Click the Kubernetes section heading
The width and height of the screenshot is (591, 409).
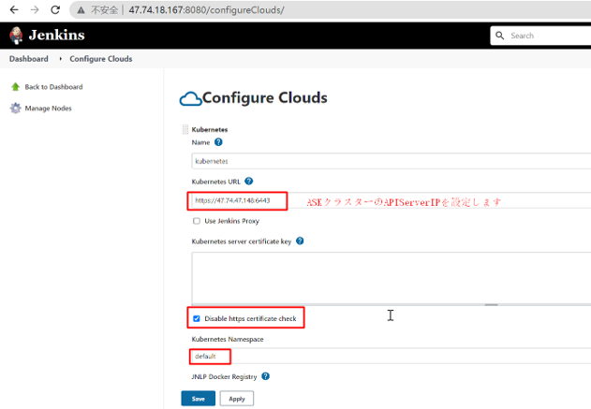(210, 129)
